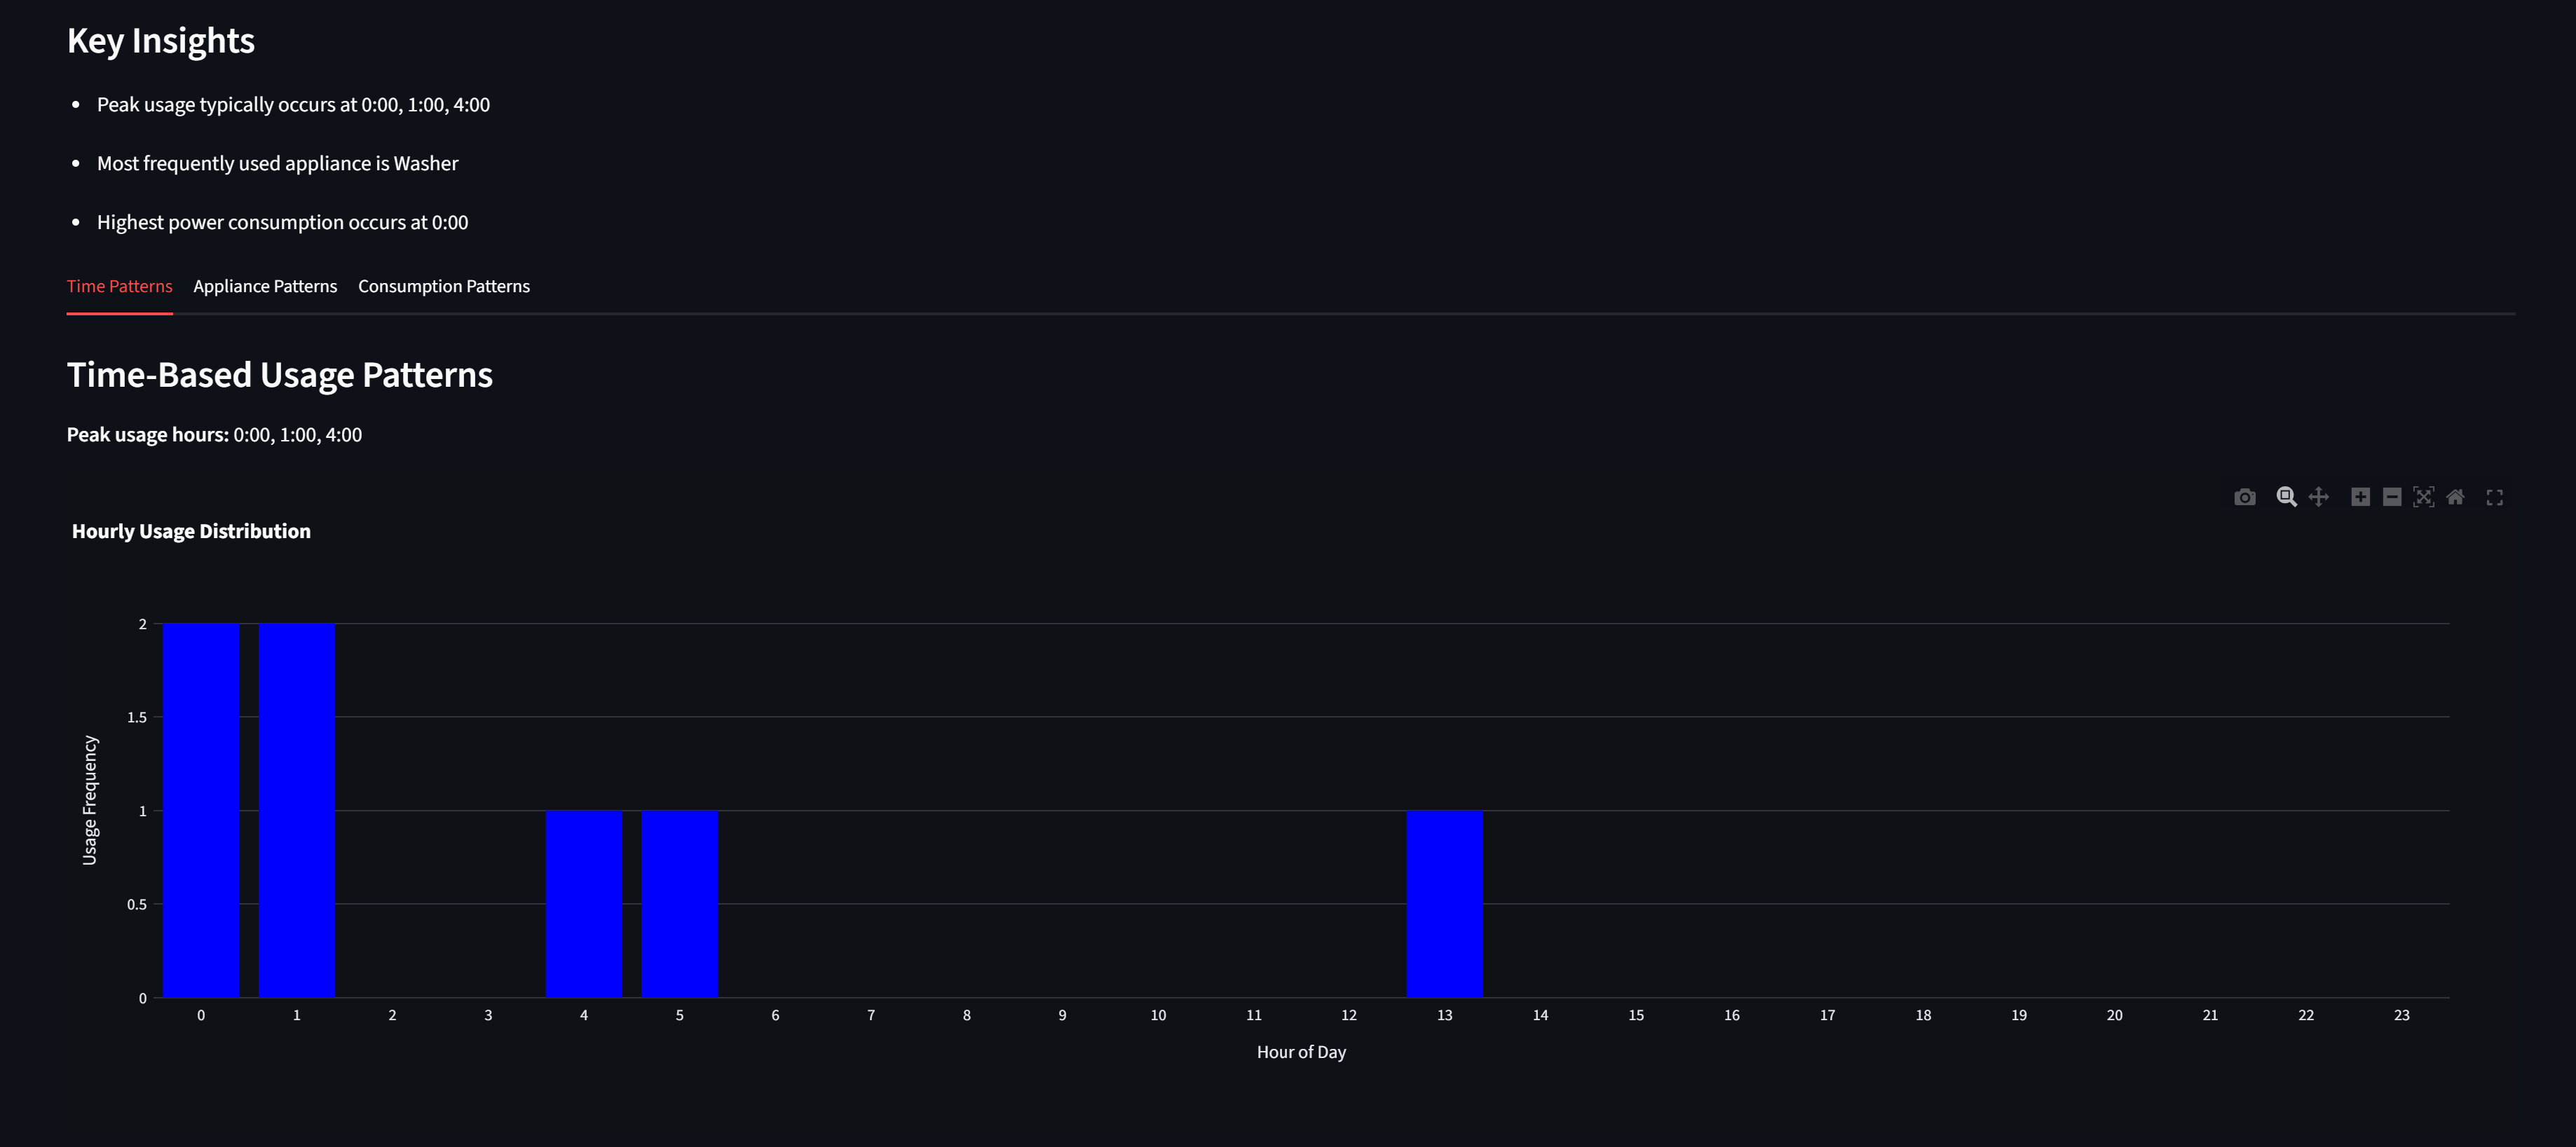This screenshot has height=1147, width=2576.
Task: Click the Autoscale axes icon
Action: pos(2423,497)
